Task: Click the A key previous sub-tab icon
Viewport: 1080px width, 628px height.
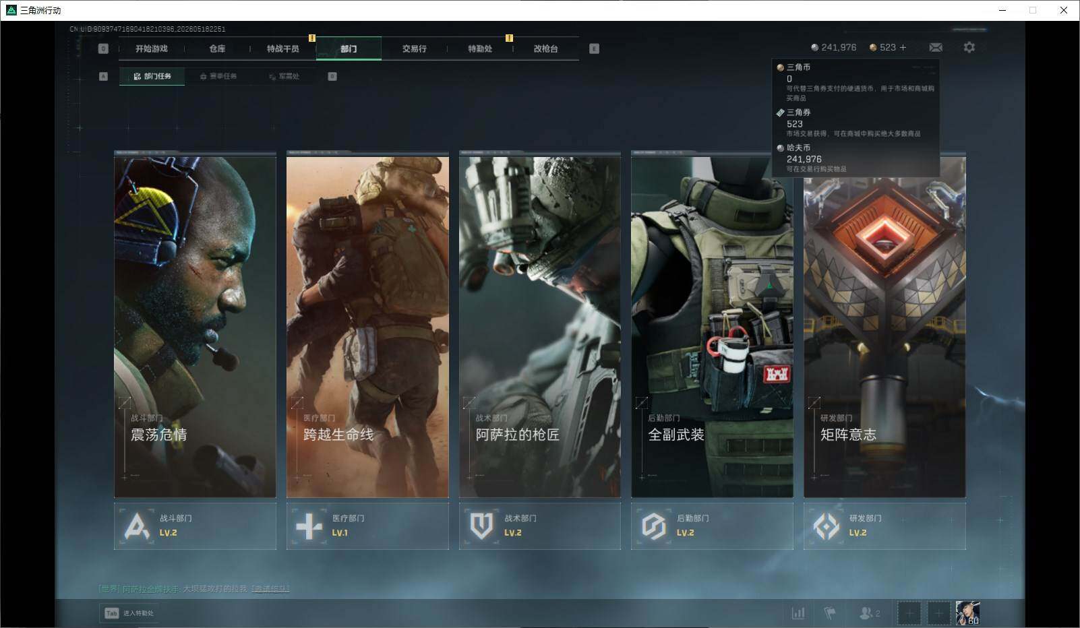Action: (103, 76)
